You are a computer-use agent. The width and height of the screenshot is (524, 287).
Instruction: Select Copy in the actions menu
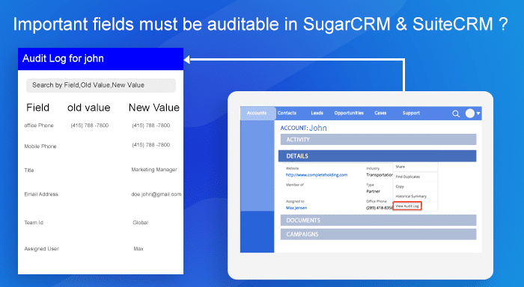point(400,187)
